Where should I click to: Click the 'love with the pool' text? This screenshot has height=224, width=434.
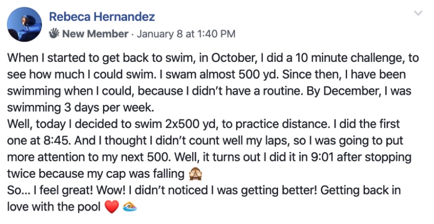pos(54,207)
